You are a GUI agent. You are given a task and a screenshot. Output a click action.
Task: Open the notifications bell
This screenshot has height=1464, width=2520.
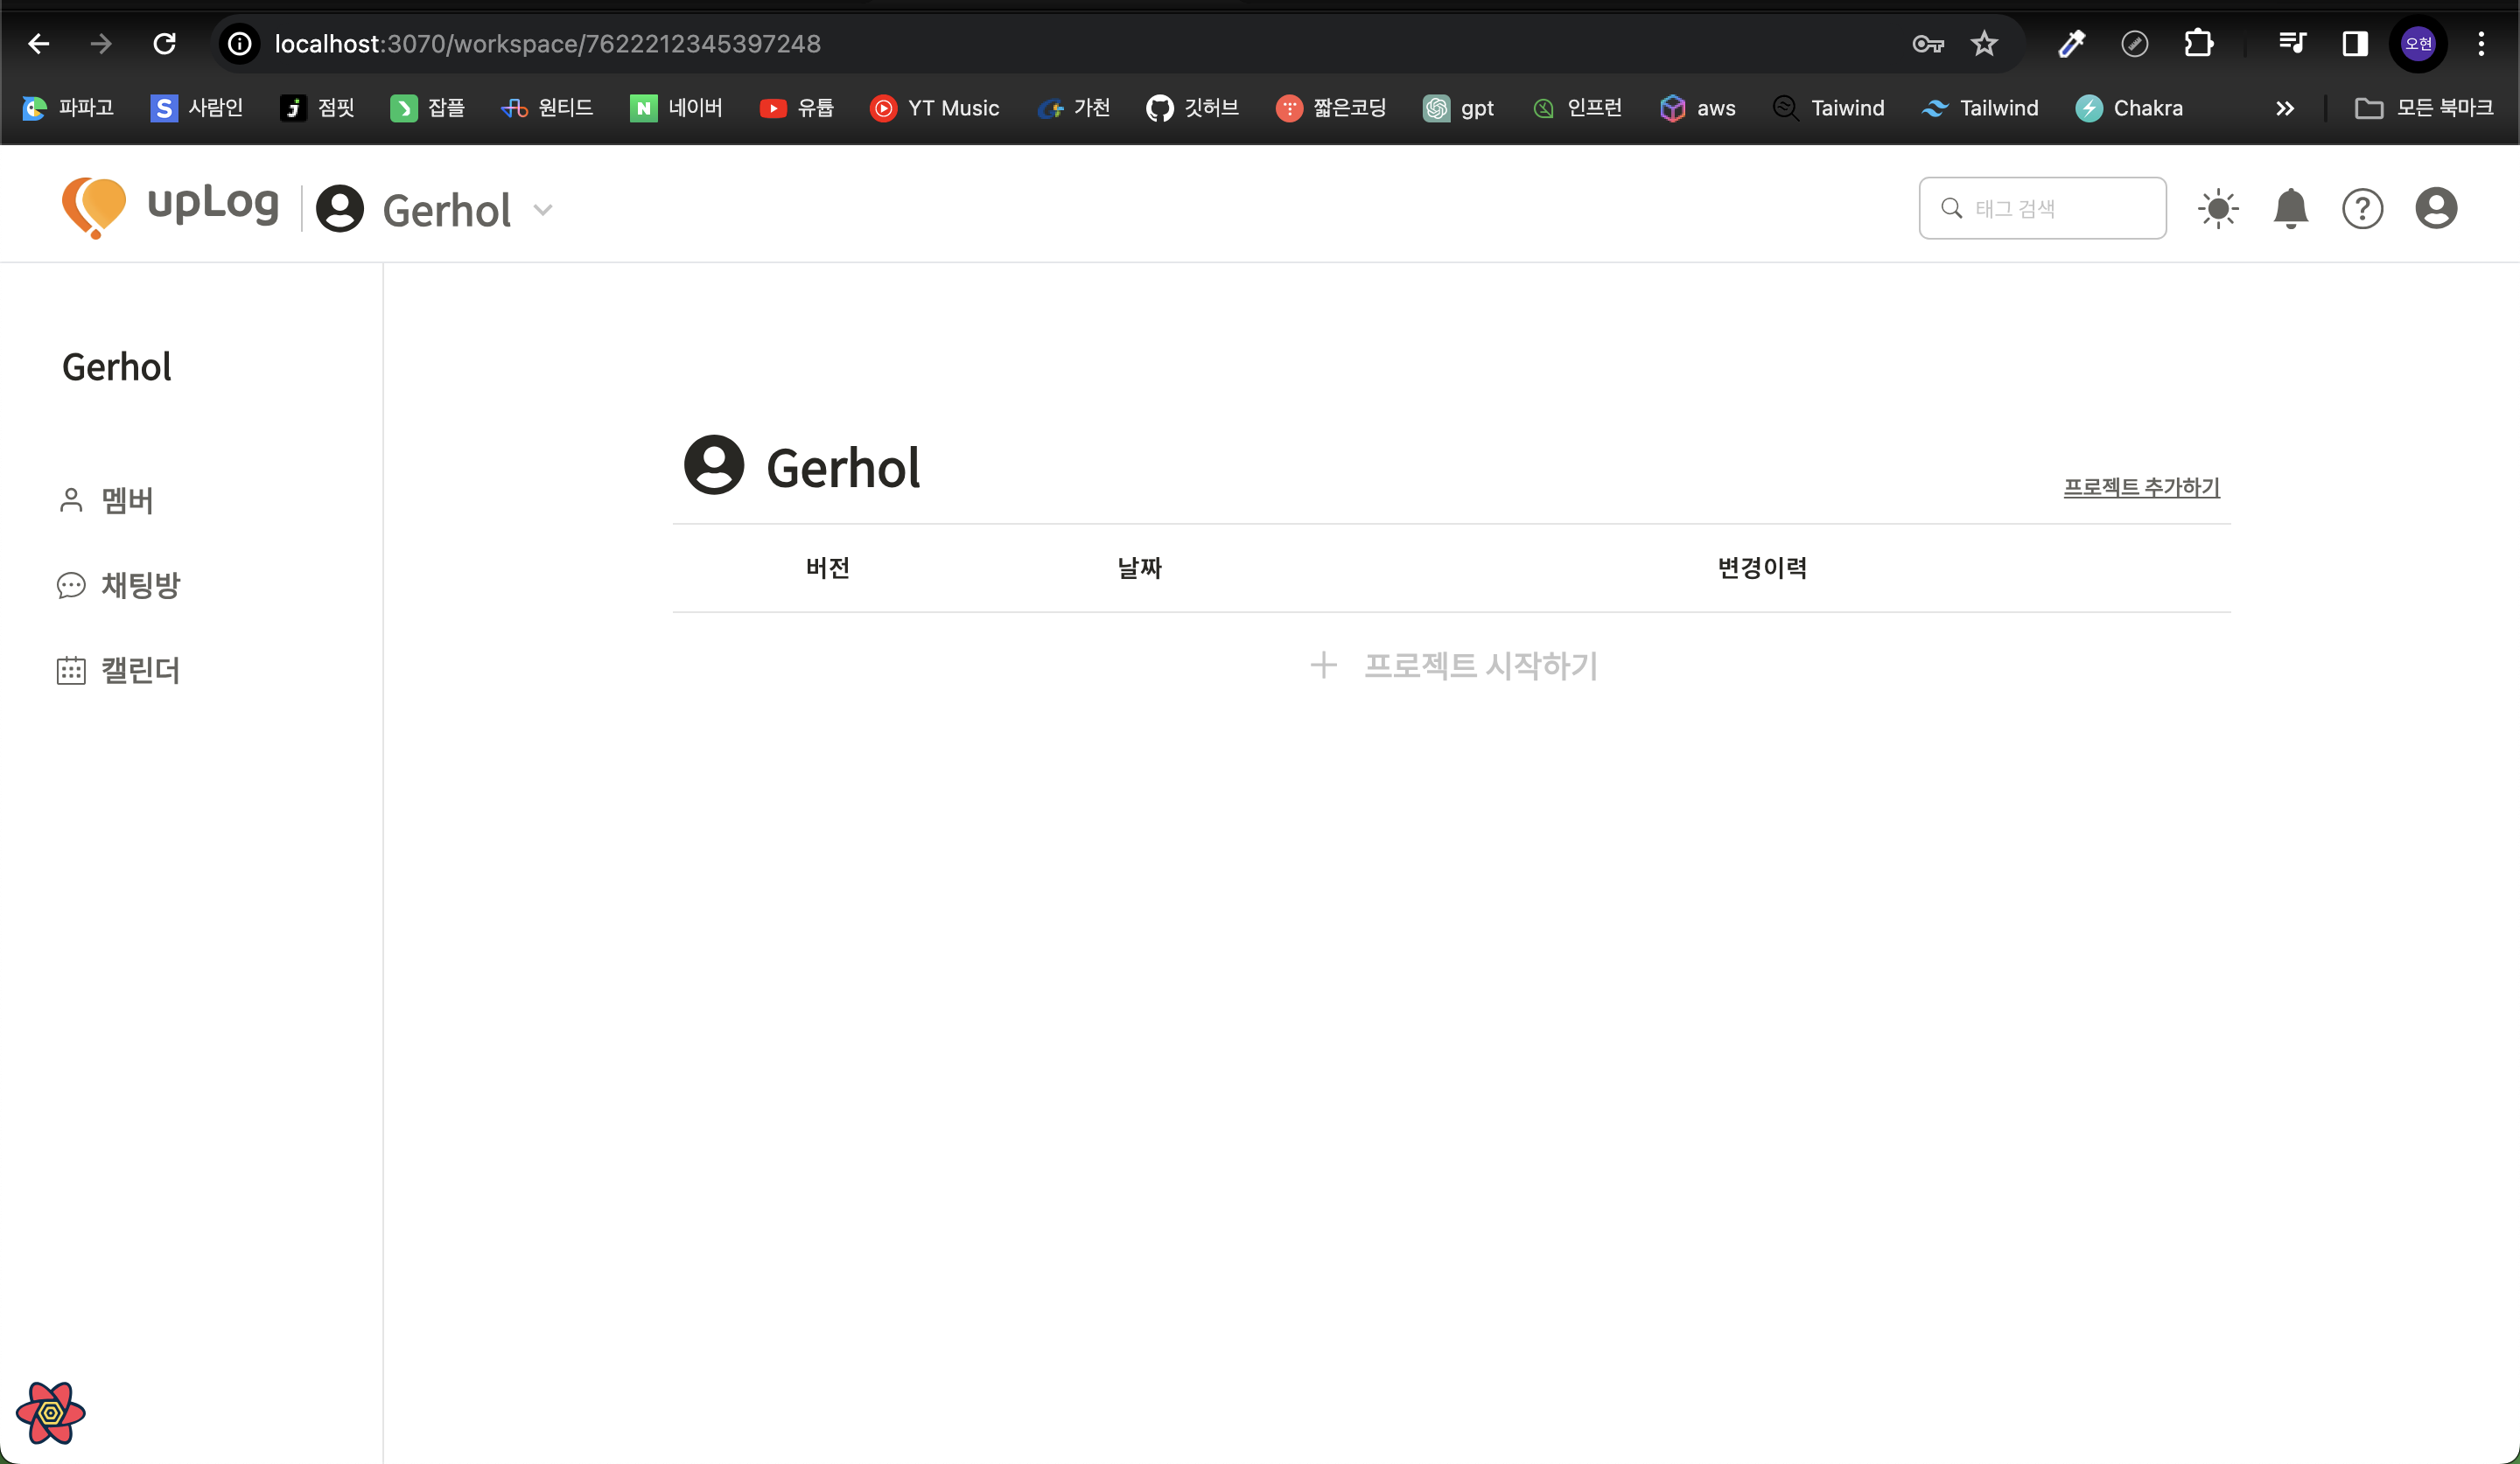(2290, 208)
